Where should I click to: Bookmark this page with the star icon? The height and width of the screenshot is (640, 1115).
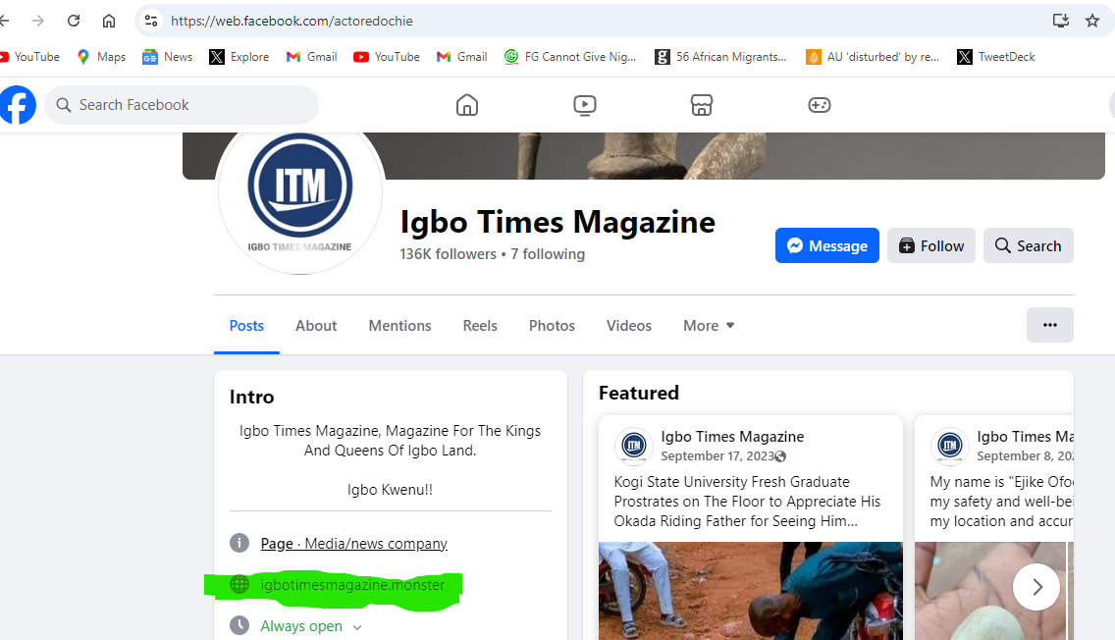[1092, 21]
